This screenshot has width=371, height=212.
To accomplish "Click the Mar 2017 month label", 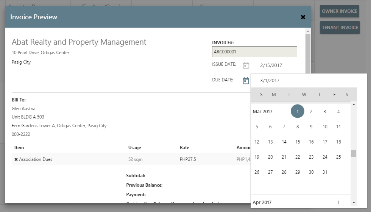I will (262, 111).
